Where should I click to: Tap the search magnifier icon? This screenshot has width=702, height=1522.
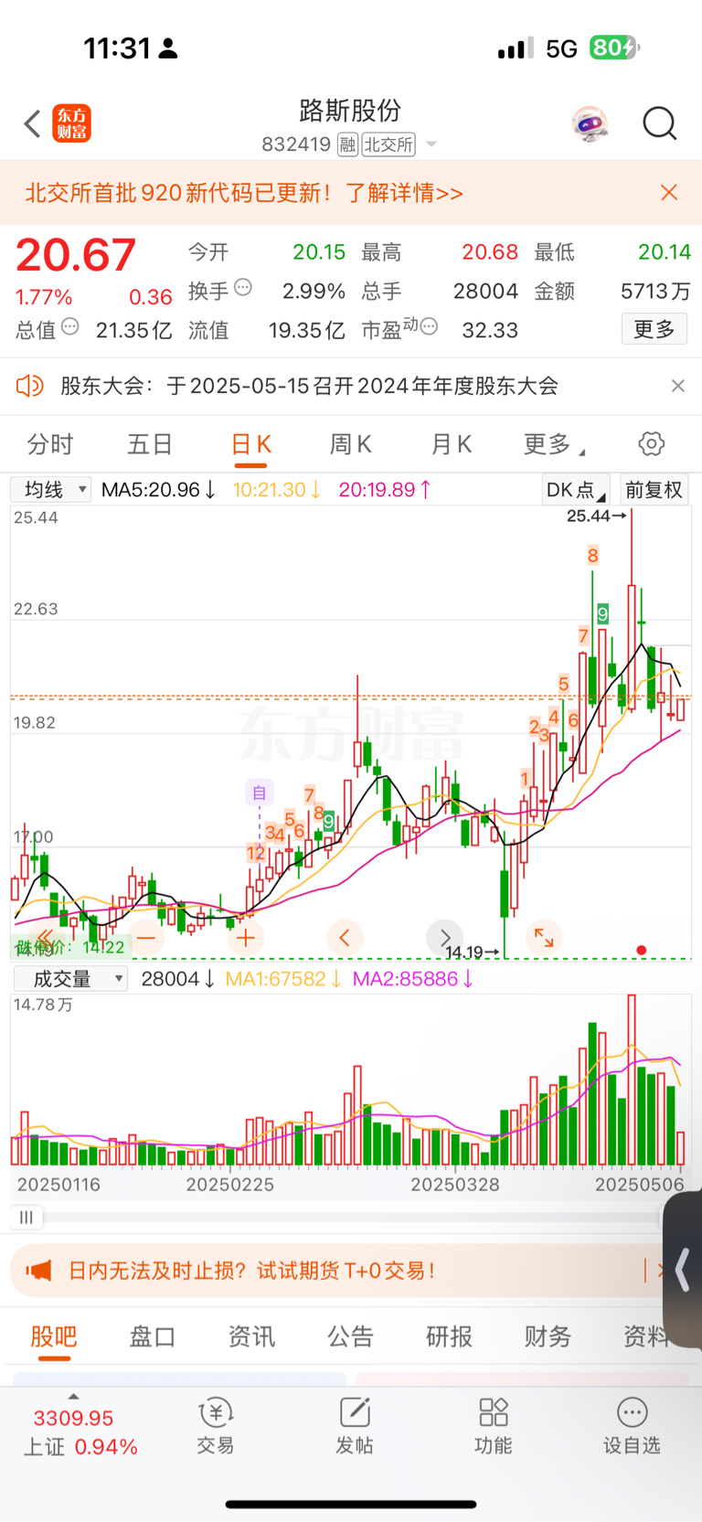click(x=659, y=123)
